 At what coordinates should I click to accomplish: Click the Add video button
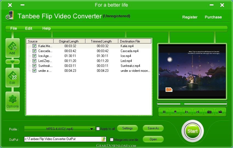13,48
